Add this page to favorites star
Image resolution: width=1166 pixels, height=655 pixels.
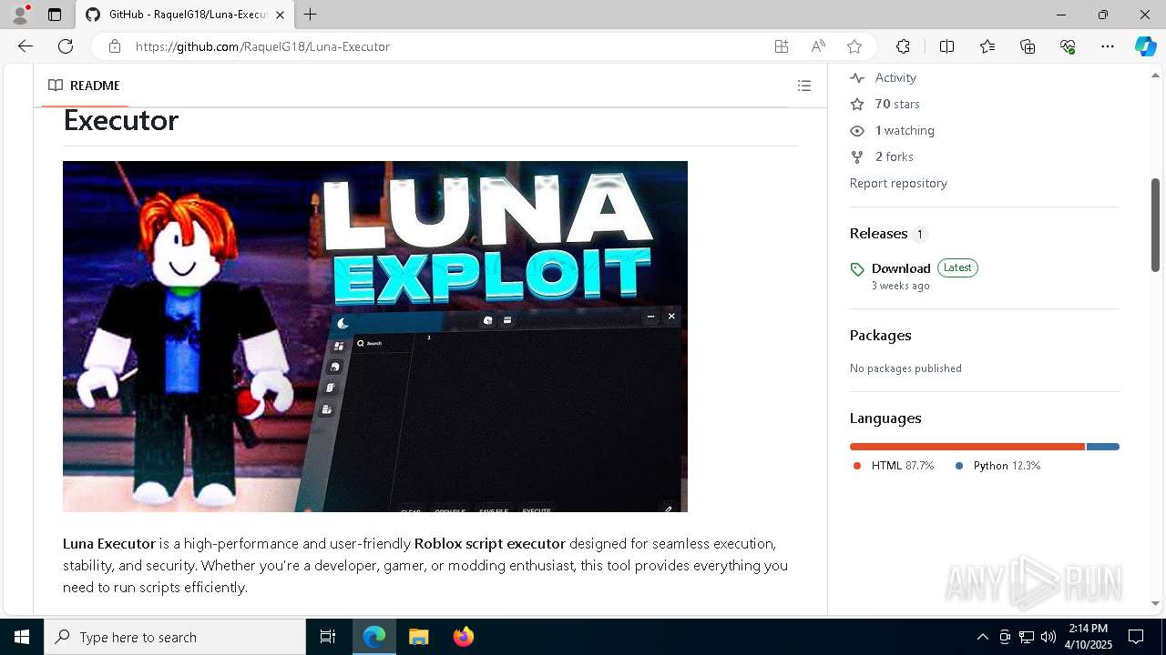(x=854, y=46)
